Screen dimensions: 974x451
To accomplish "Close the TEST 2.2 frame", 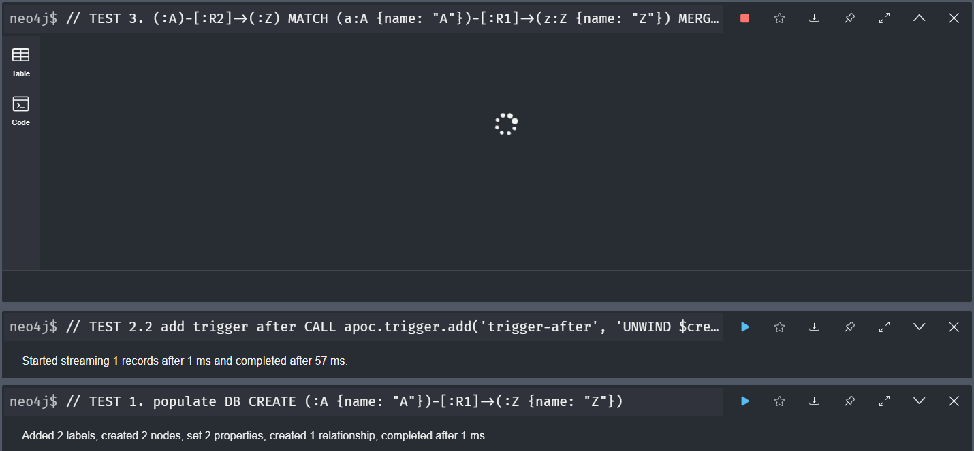I will 954,327.
